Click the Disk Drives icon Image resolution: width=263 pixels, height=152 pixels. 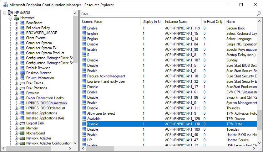(22, 83)
